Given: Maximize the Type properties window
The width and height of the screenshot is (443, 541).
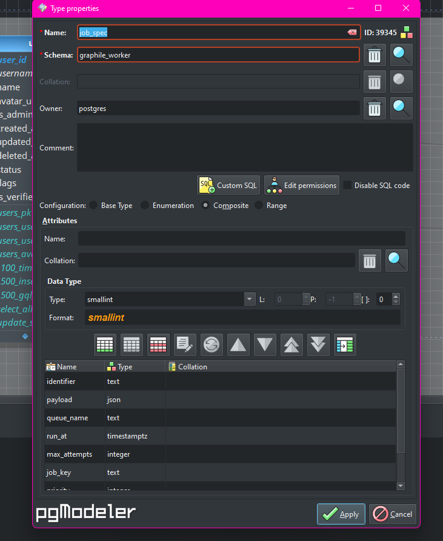Looking at the screenshot, I should [378, 8].
